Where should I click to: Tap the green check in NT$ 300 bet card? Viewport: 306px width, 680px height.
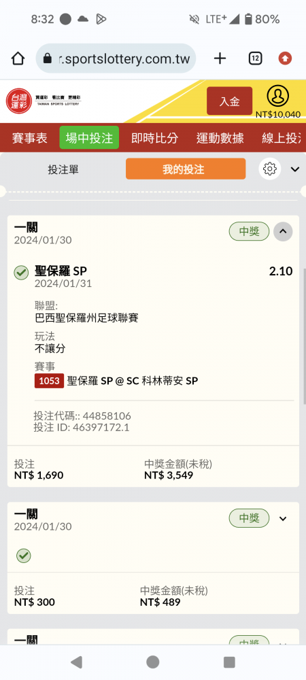click(23, 556)
